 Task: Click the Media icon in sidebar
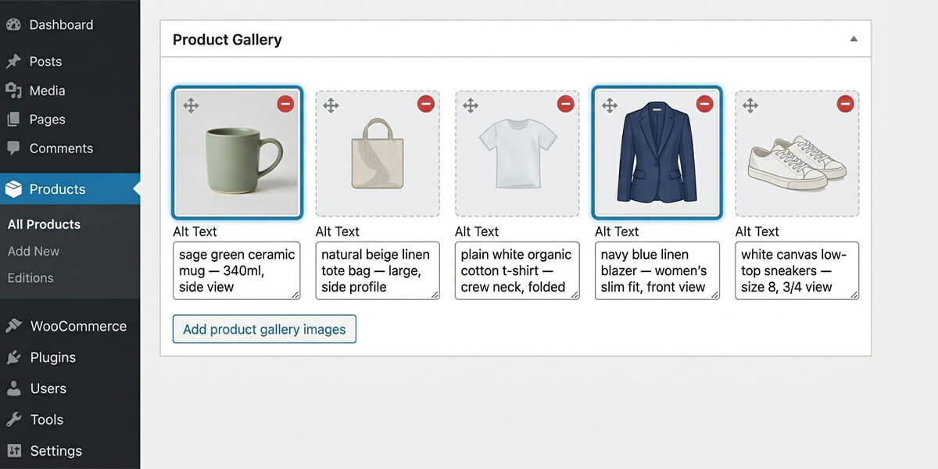[x=13, y=91]
